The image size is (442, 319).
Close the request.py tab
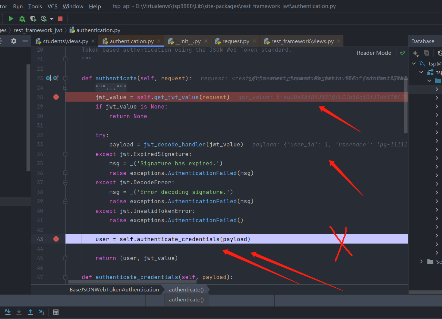[x=254, y=41]
